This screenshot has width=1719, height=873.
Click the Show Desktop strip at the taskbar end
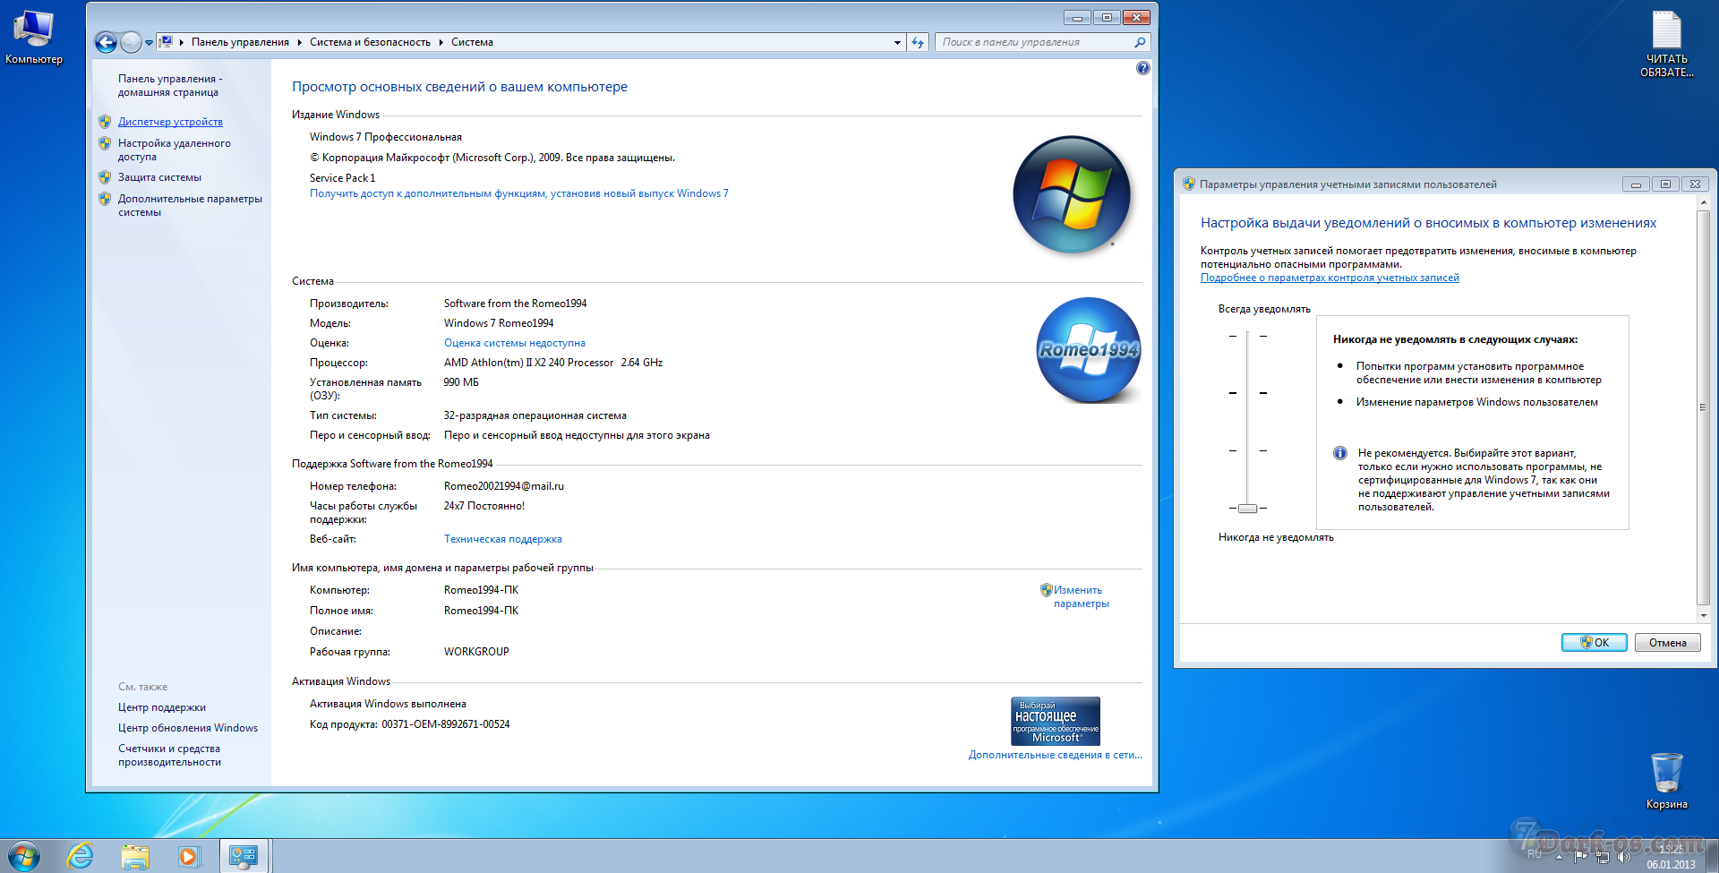[x=1712, y=856]
